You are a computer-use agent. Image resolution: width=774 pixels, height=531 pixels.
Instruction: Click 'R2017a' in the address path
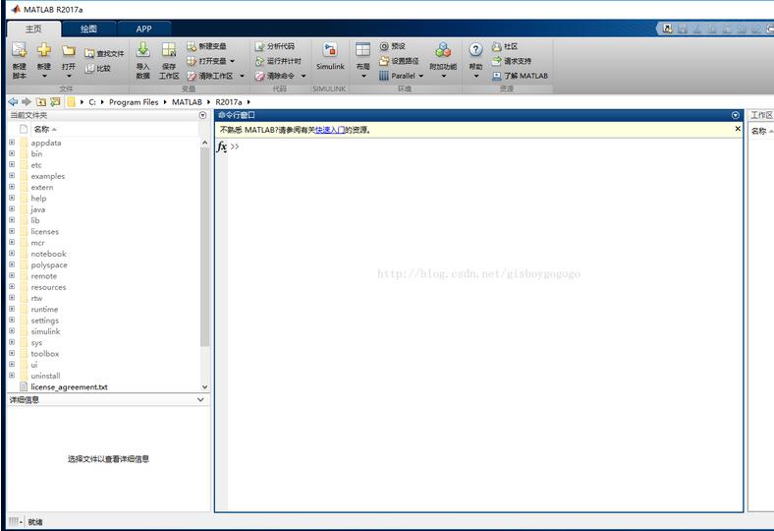click(x=229, y=102)
